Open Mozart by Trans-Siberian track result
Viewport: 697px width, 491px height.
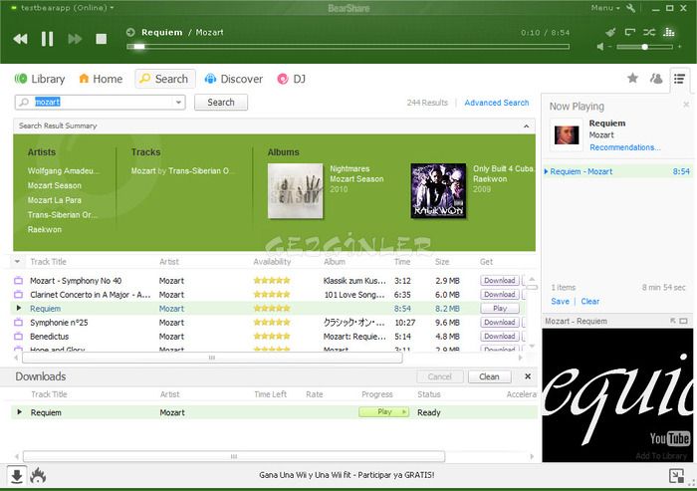pos(182,170)
